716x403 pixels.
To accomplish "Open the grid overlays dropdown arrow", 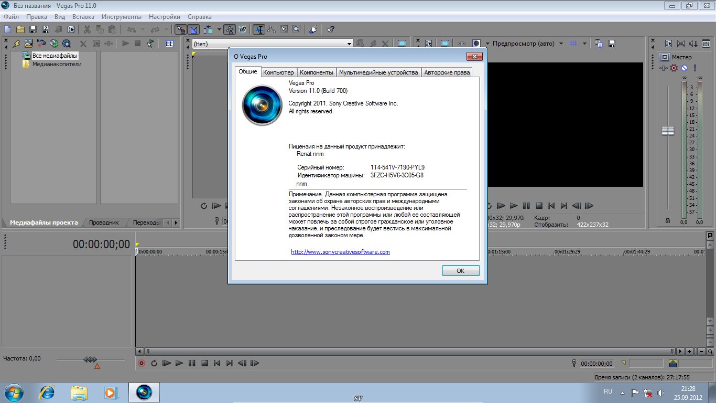I will (584, 44).
